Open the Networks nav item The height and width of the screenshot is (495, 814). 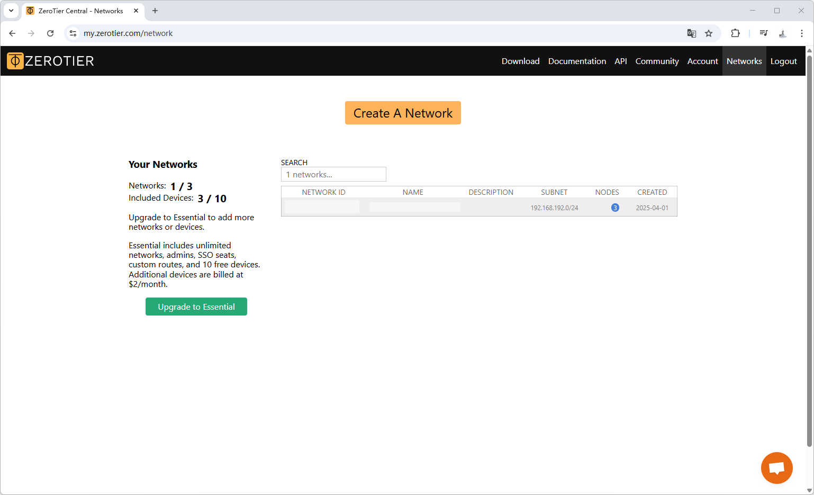tap(744, 61)
